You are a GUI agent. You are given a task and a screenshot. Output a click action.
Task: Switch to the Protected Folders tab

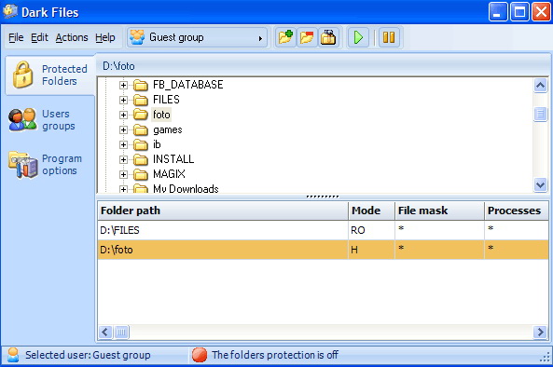point(49,75)
